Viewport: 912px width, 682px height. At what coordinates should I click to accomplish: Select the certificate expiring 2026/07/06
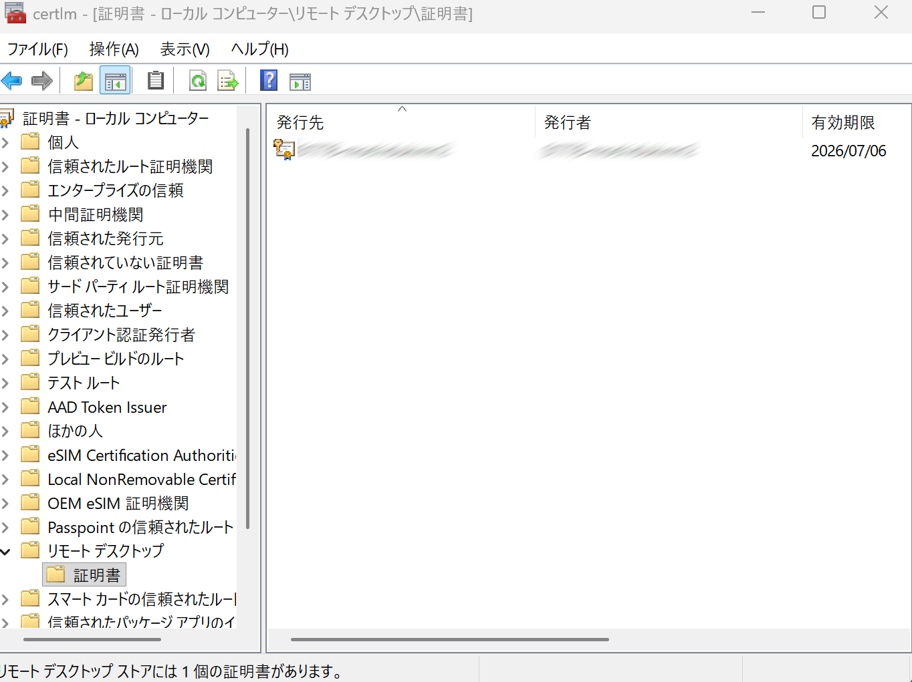pyautogui.click(x=374, y=150)
